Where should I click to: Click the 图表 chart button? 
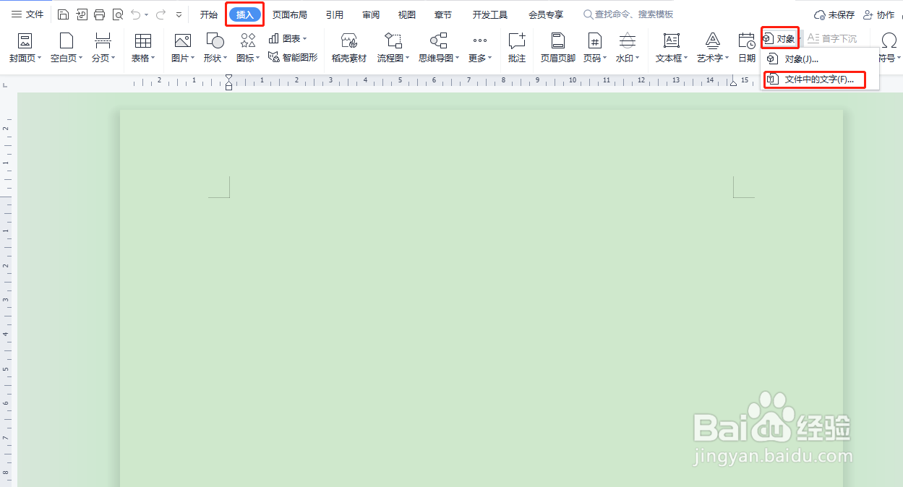pos(288,38)
